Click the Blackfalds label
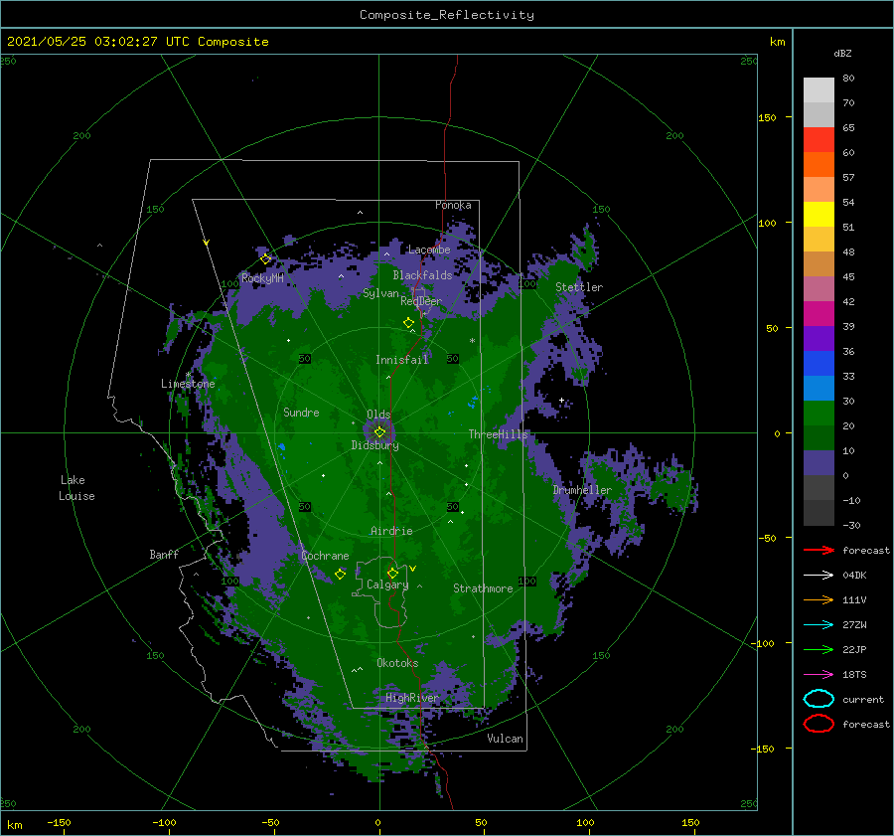The width and height of the screenshot is (894, 836). (x=422, y=275)
